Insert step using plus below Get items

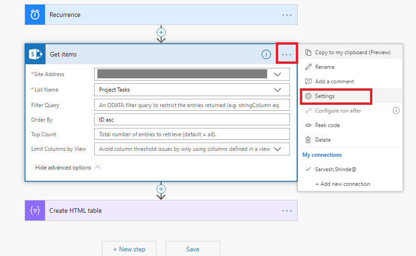point(161,189)
